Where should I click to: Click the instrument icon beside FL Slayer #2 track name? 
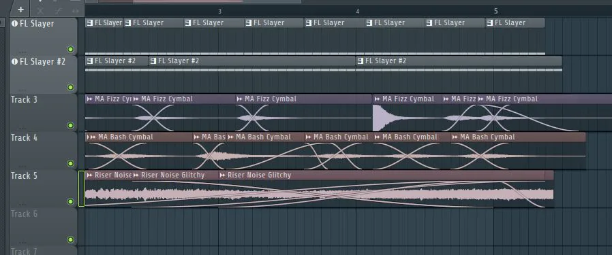(15, 61)
